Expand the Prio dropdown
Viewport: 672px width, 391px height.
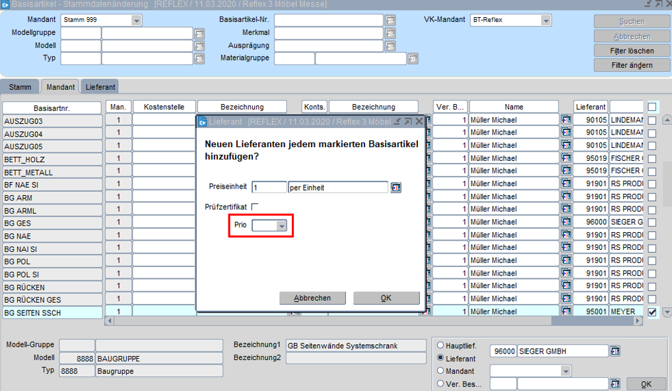(281, 226)
